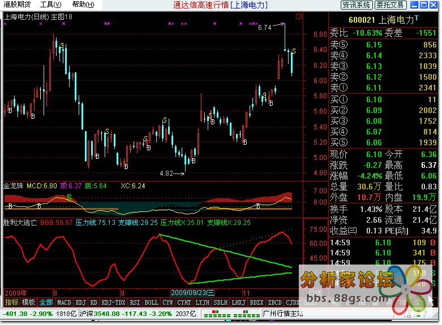
Task: Open the 工具(V) menu
Action: (x=51, y=5)
